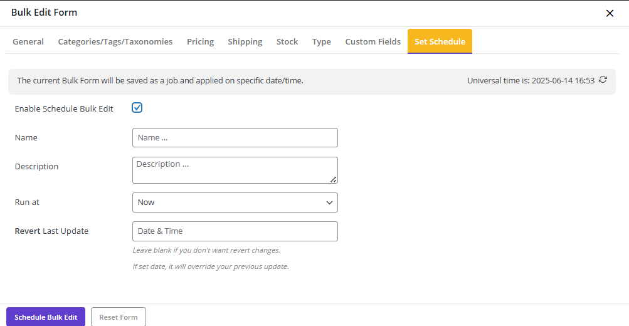
Task: Focus the Revert Last Update date field
Action: 235,231
